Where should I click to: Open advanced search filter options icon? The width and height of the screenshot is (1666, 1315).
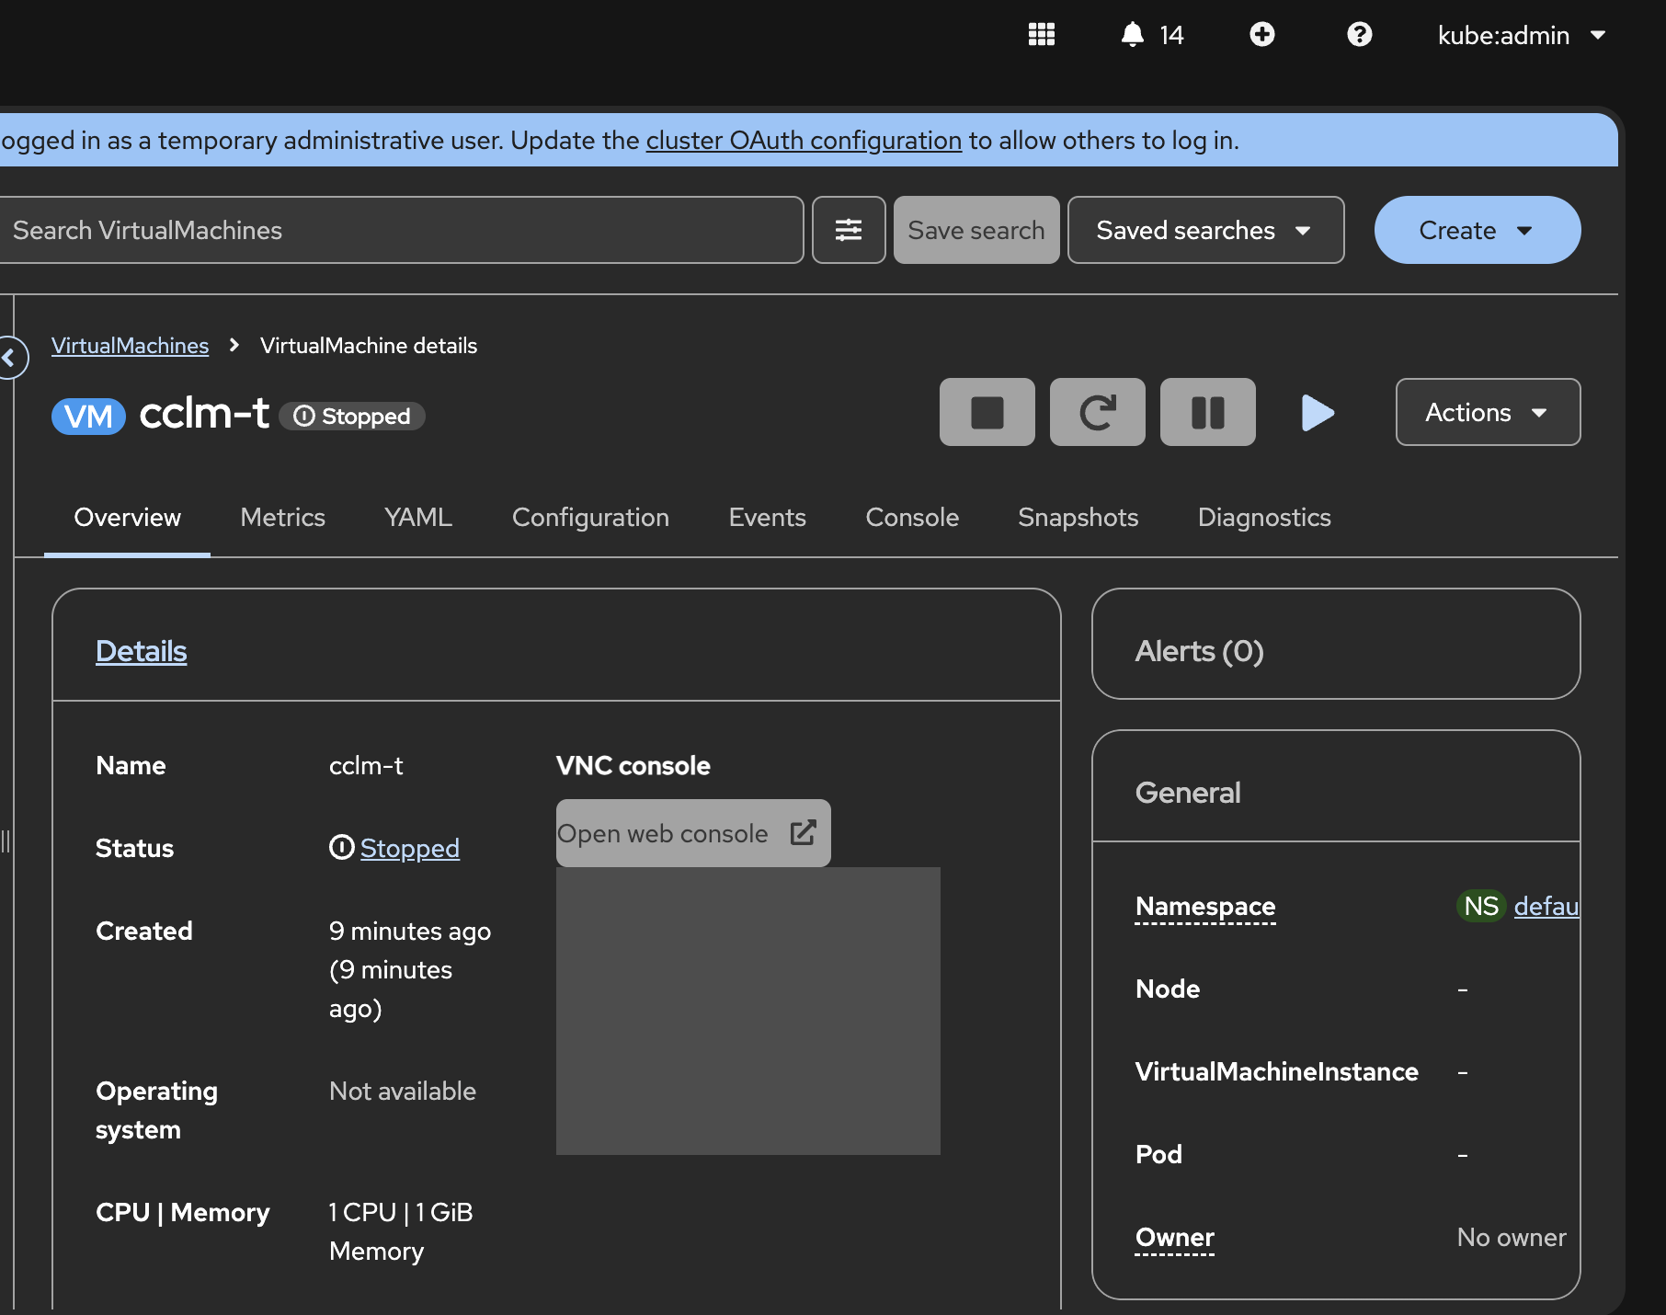(x=848, y=230)
